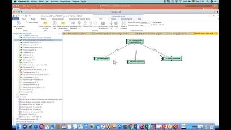This screenshot has width=231, height=130.
Task: Click Editar comentario de la red icon
Action: [45, 23]
